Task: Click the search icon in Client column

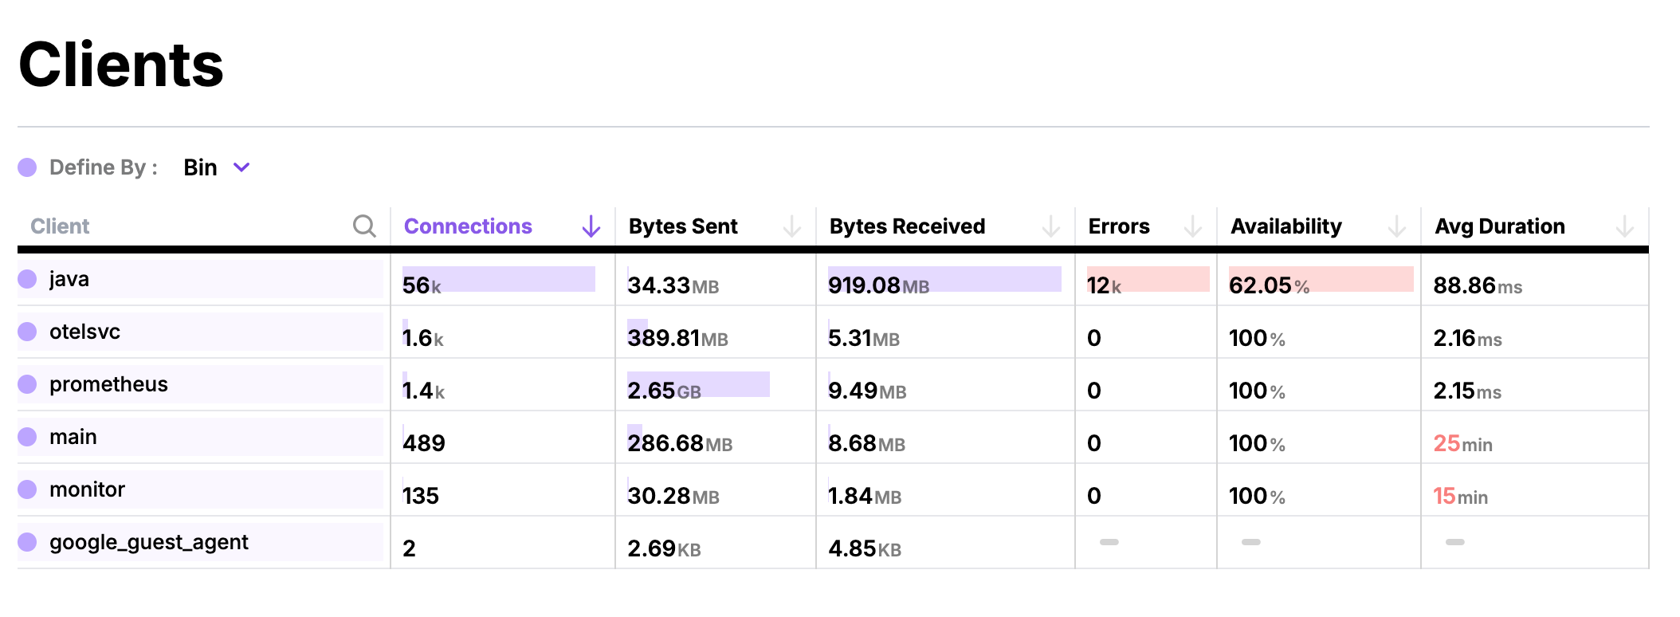Action: tap(364, 226)
